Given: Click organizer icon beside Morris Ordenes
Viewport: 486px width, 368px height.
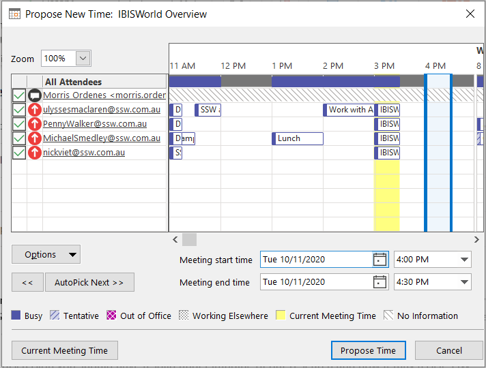Looking at the screenshot, I should click(x=35, y=95).
